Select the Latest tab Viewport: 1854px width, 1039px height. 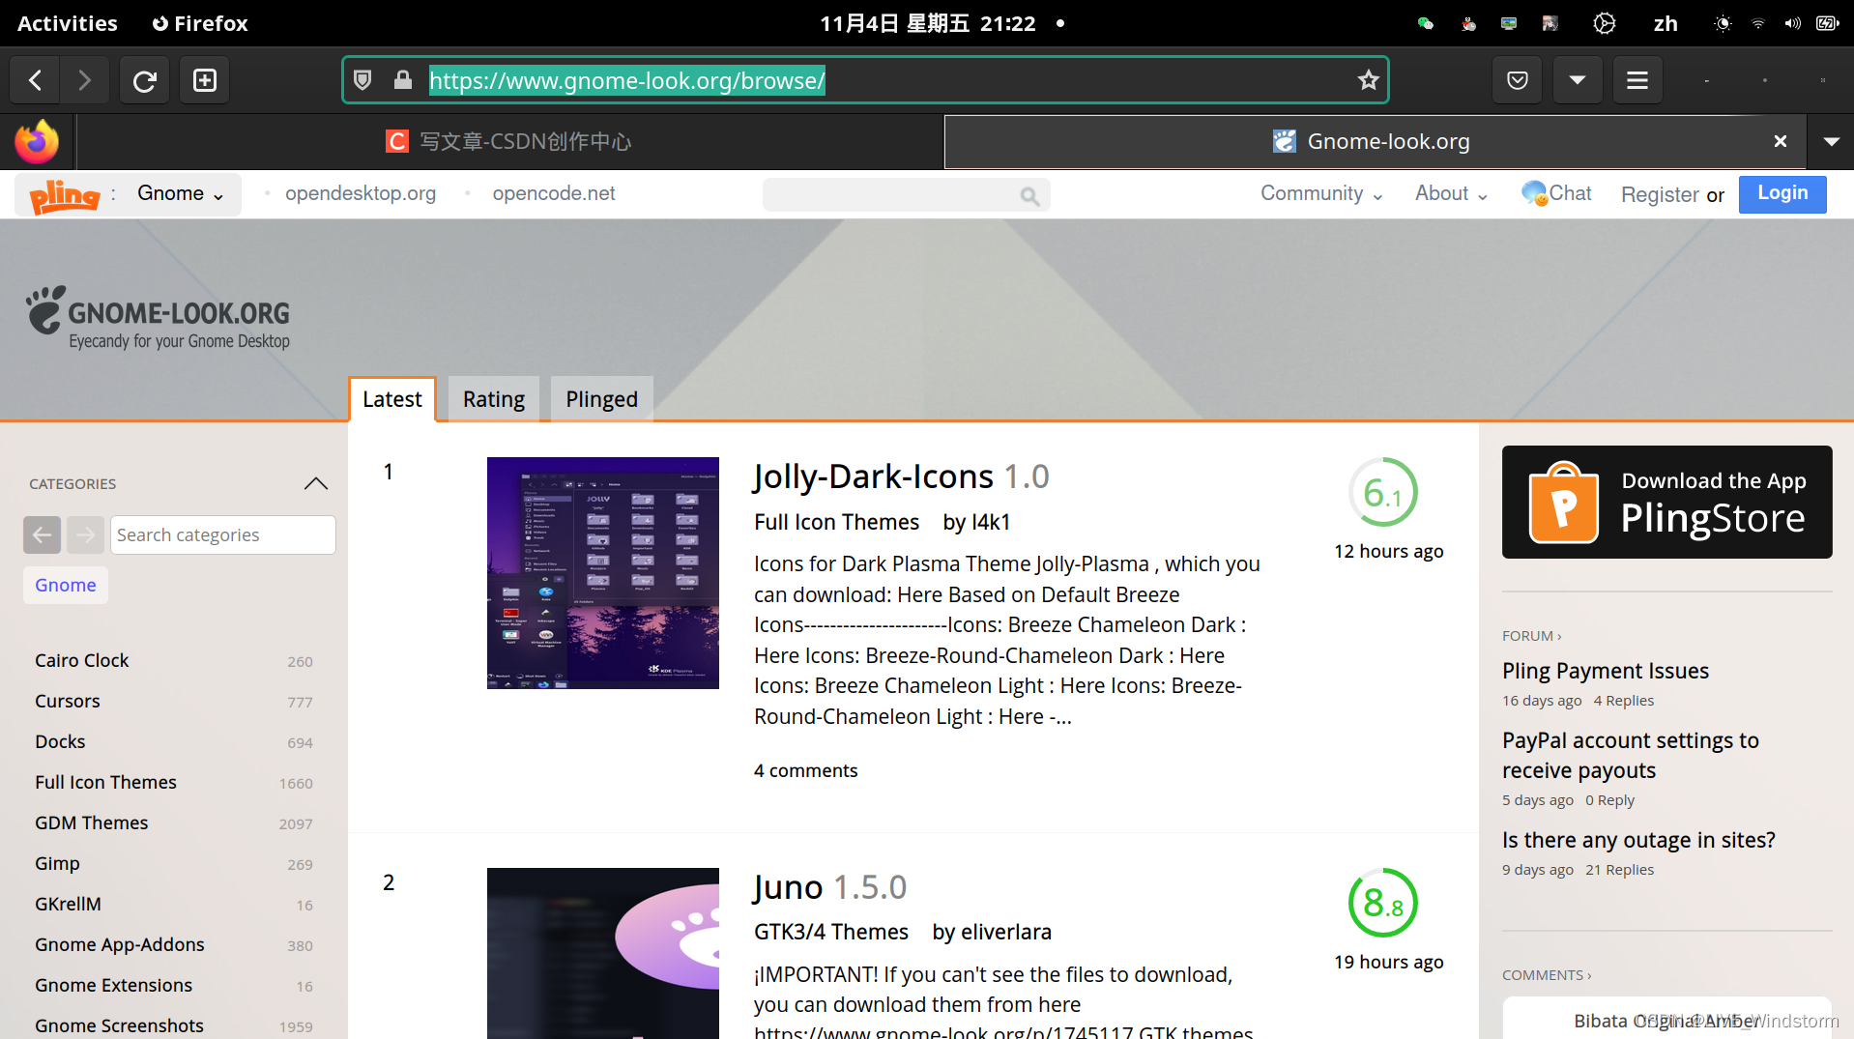(x=391, y=399)
